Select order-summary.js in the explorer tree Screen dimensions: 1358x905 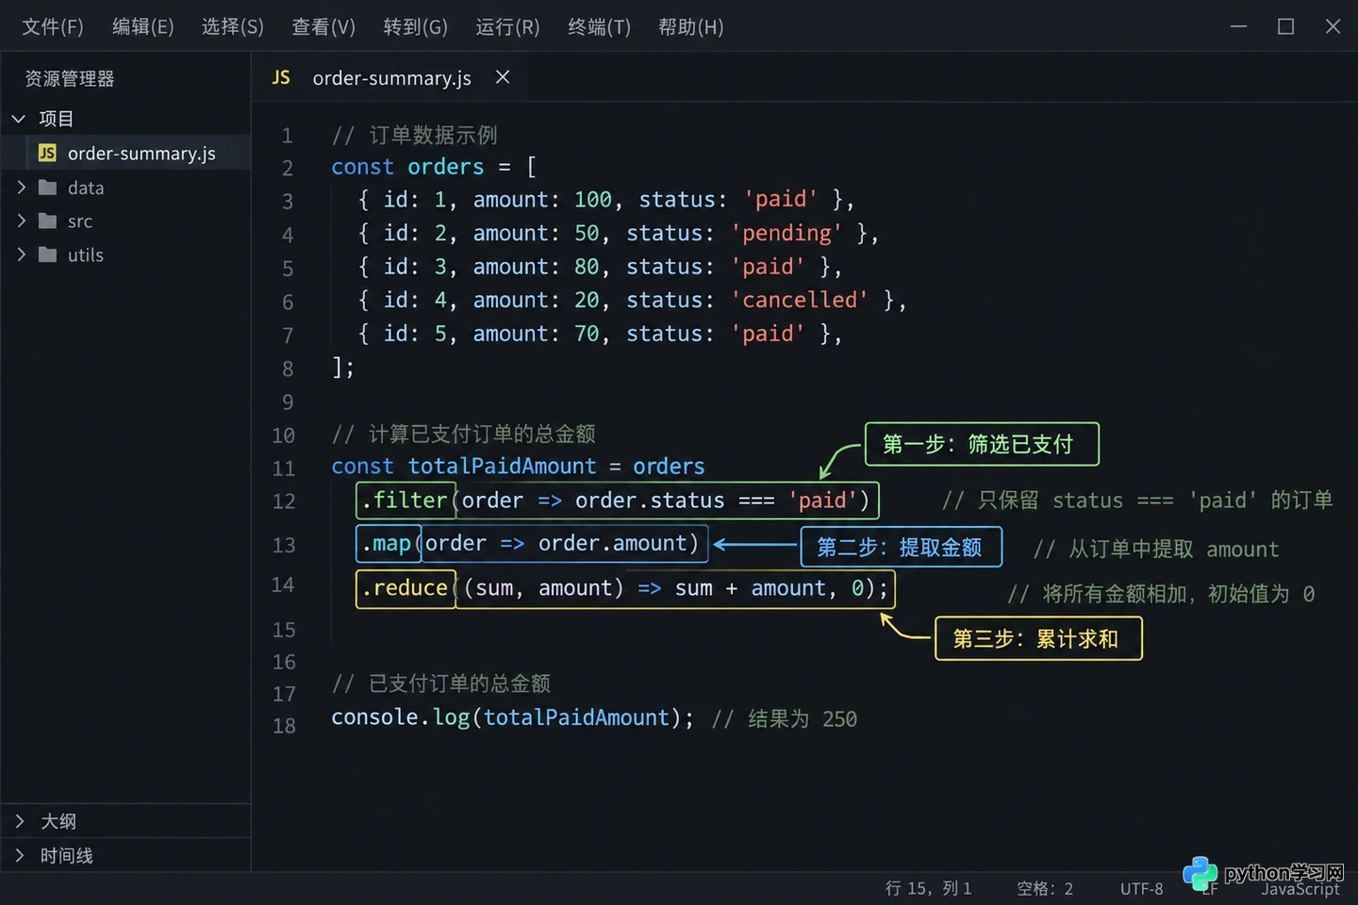pyautogui.click(x=126, y=153)
